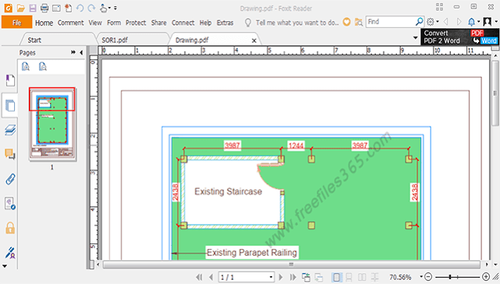
Task: Open the Share ribbon tab
Action: (159, 23)
